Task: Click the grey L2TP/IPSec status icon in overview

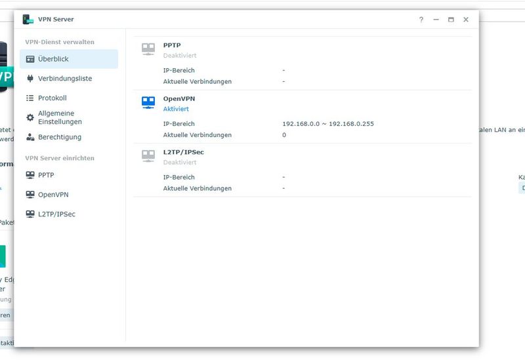Action: pos(148,156)
